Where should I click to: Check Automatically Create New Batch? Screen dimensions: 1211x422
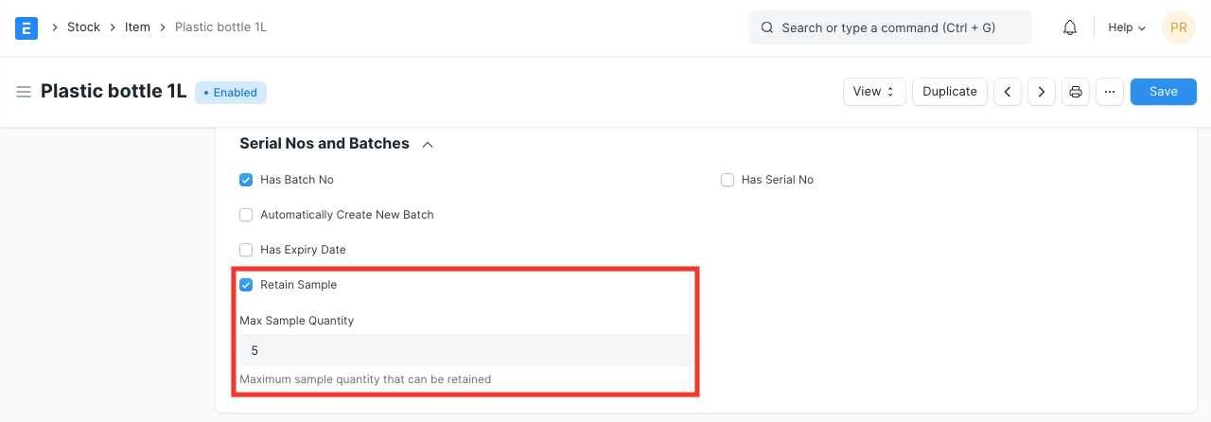(246, 215)
